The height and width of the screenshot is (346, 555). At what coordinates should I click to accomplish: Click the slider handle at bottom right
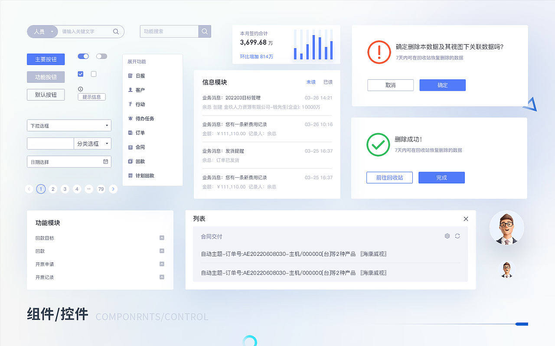click(x=522, y=324)
